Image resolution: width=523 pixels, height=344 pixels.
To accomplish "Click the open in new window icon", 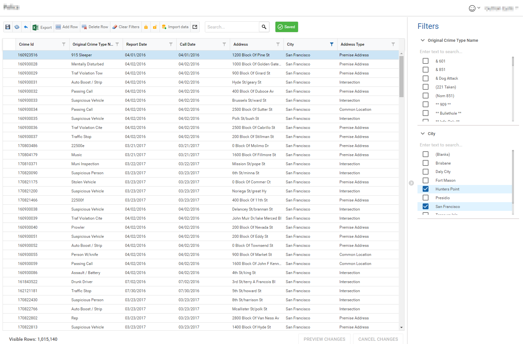I will click(195, 27).
